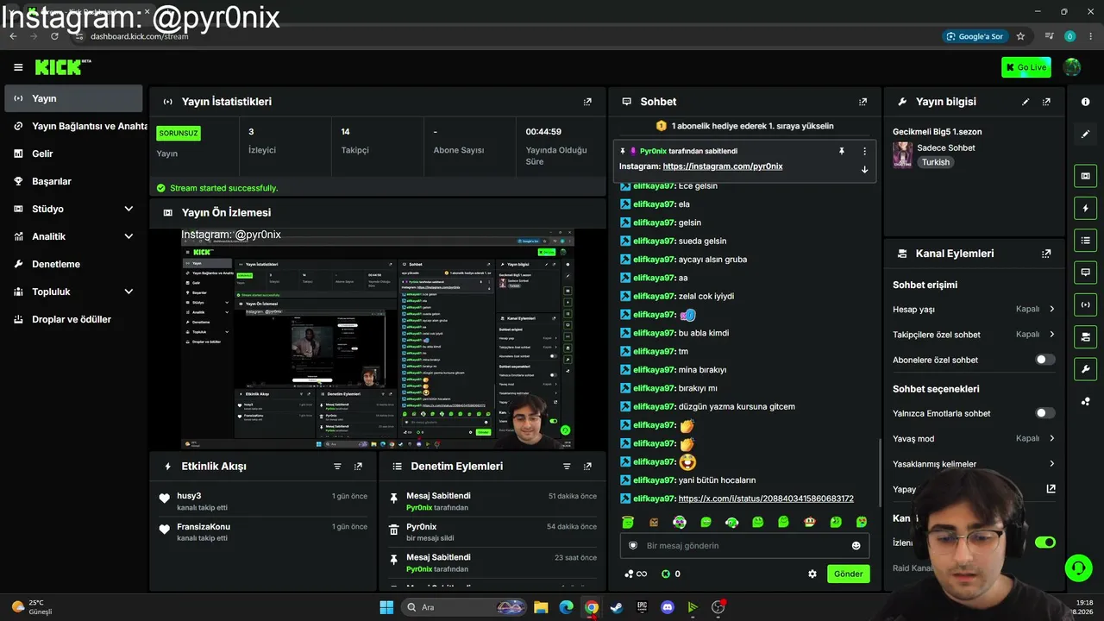
Task: Open the x.com status link in chat
Action: 766,499
